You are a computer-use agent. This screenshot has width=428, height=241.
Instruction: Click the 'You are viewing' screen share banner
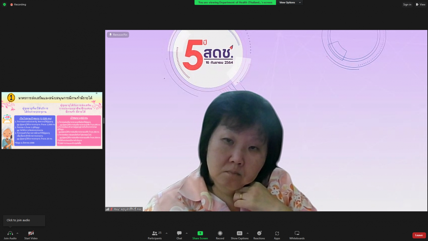[235, 3]
